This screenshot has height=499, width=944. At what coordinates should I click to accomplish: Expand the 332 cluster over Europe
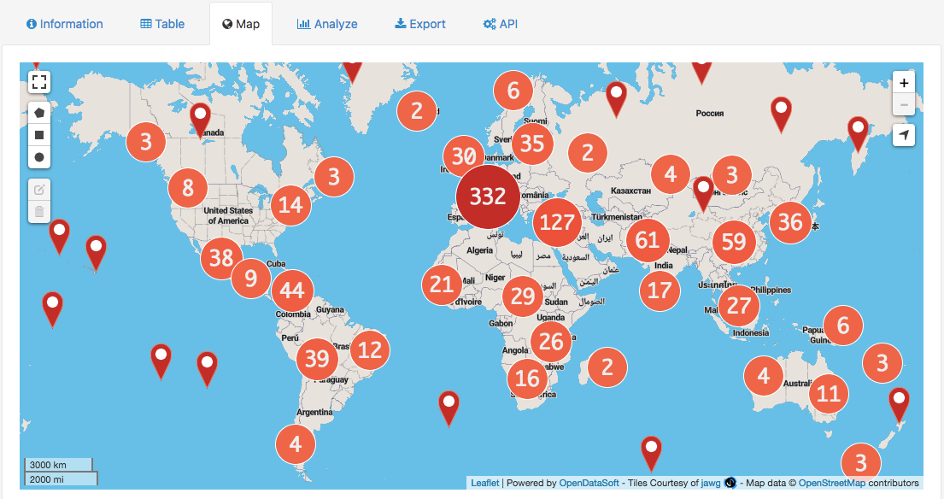pyautogui.click(x=488, y=197)
